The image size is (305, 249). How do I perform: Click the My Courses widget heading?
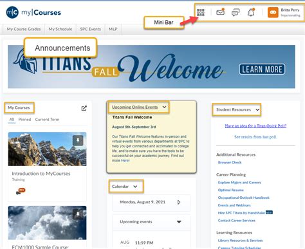pos(19,107)
